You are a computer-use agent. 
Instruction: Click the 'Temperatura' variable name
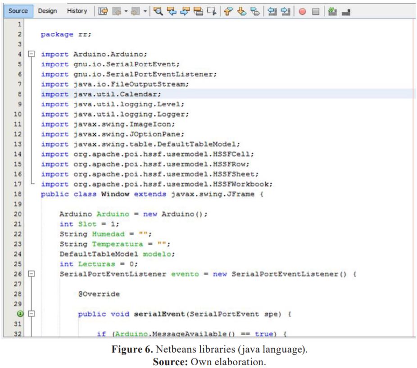coord(118,244)
